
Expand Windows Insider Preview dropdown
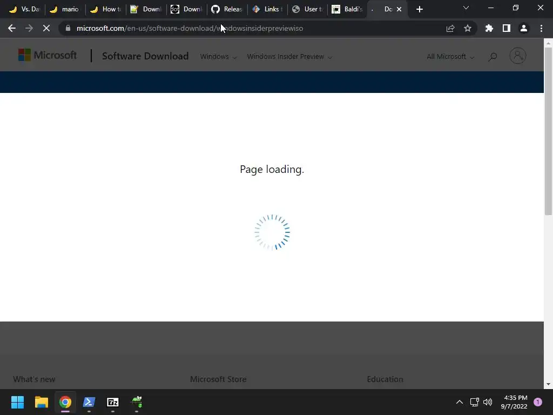point(289,56)
